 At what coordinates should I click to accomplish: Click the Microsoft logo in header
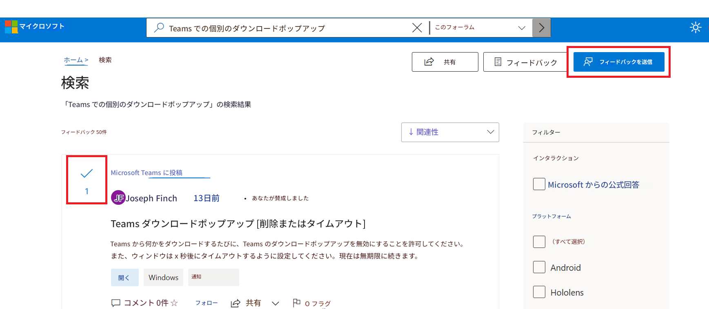[11, 26]
